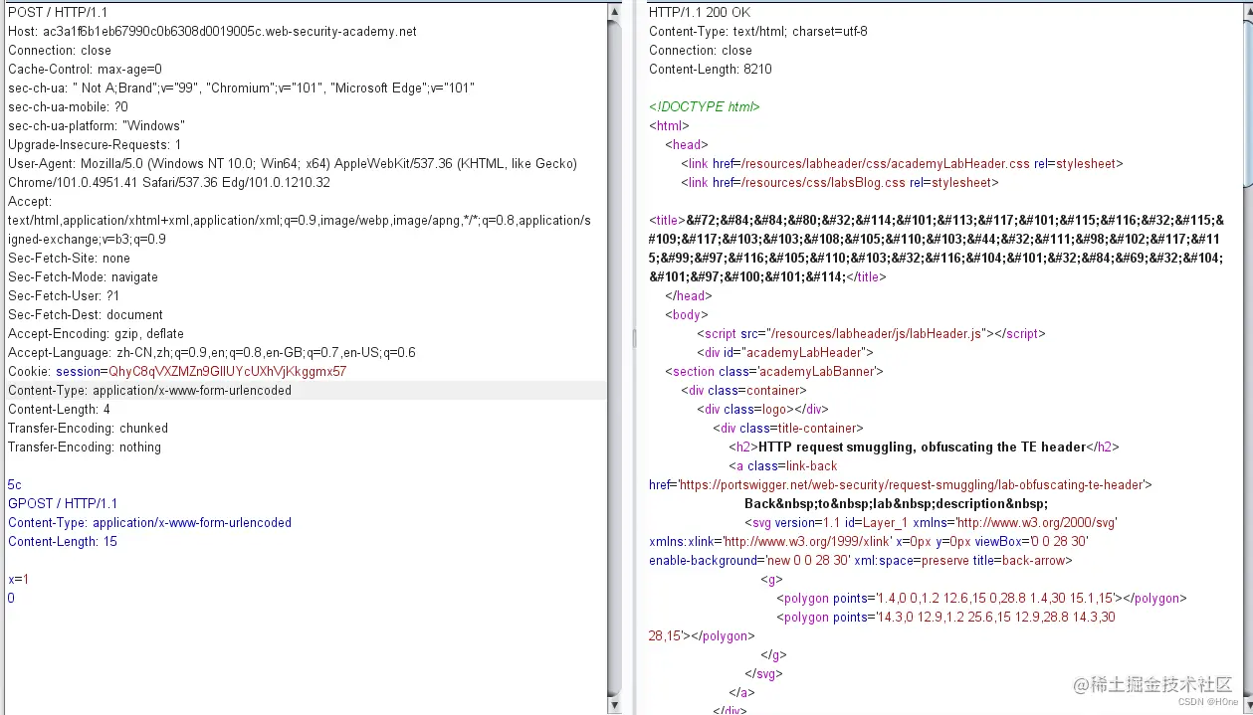Click the 'User-Agent: Mozilla/5.0' header line
Viewport: 1253px width, 715px height.
tap(293, 163)
